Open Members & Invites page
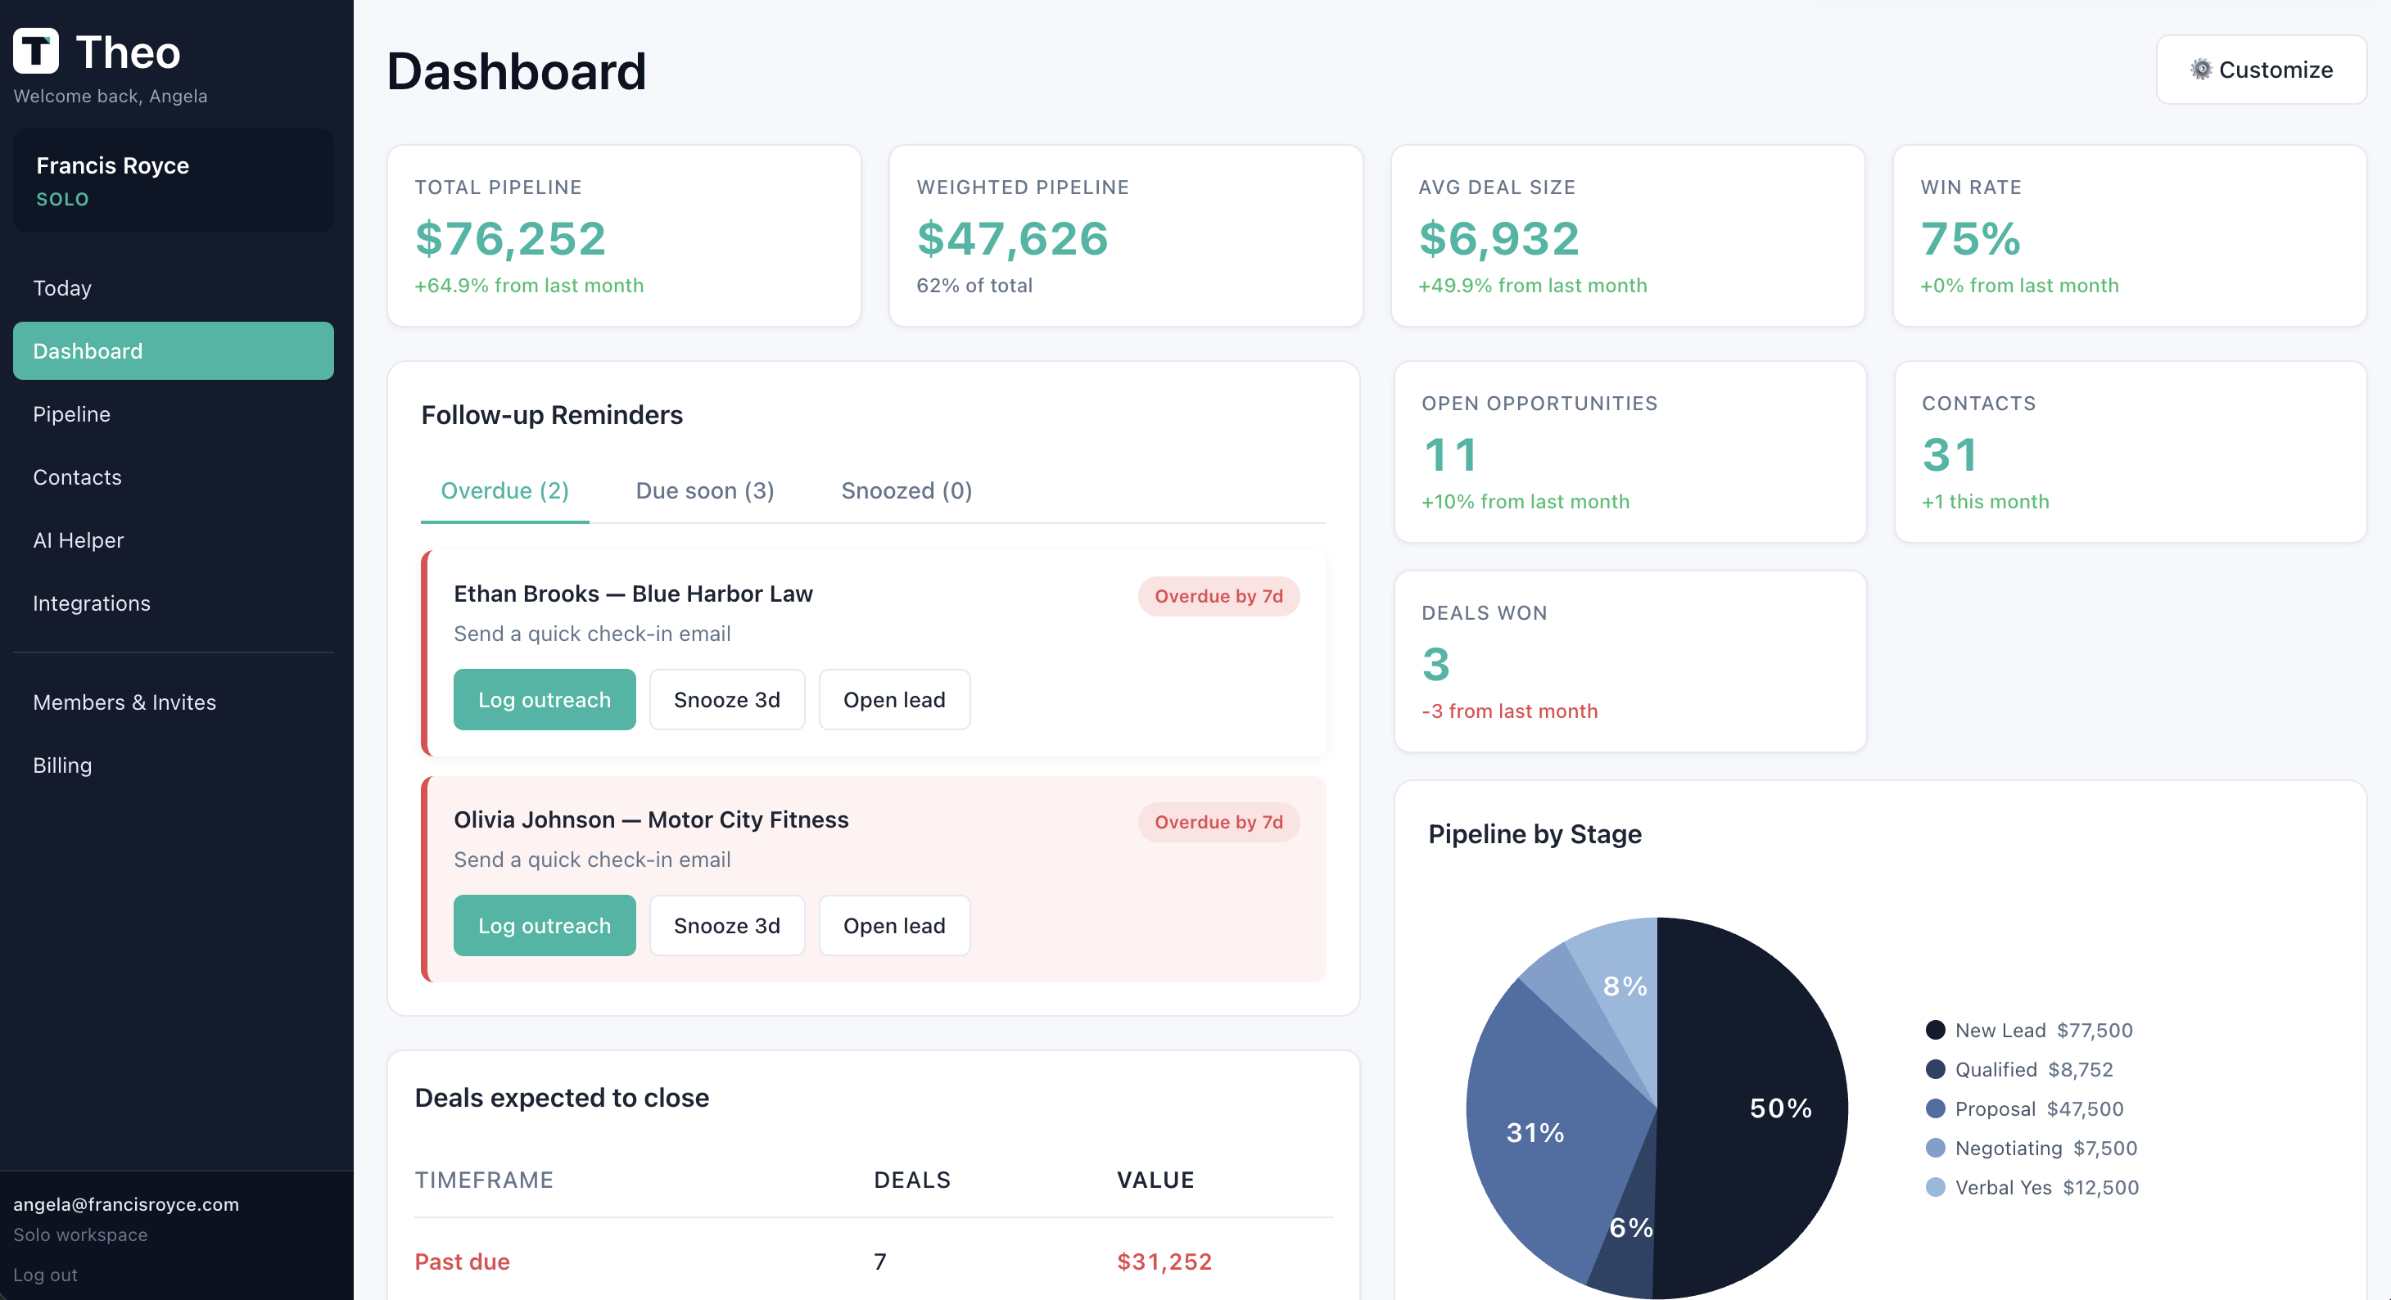The height and width of the screenshot is (1300, 2391). (124, 702)
